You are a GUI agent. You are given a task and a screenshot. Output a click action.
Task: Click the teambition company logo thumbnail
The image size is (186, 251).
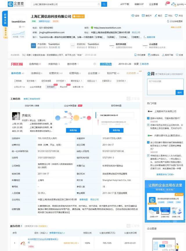tap(18, 21)
